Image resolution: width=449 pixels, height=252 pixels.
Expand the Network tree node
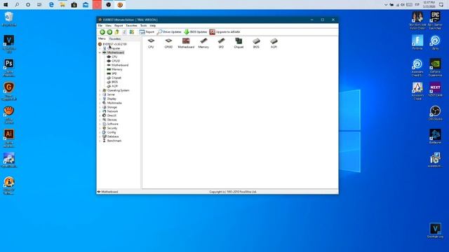(100, 111)
